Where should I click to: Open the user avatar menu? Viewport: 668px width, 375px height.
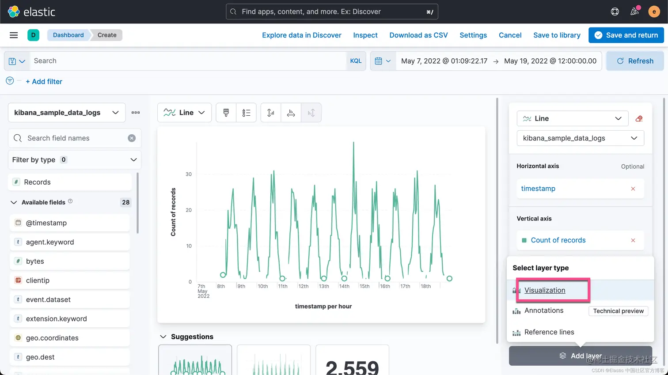pos(654,11)
